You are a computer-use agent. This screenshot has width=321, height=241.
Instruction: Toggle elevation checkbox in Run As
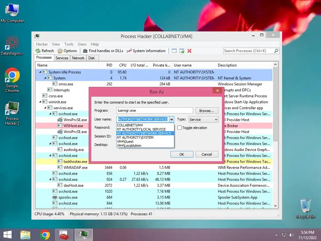coord(180,128)
